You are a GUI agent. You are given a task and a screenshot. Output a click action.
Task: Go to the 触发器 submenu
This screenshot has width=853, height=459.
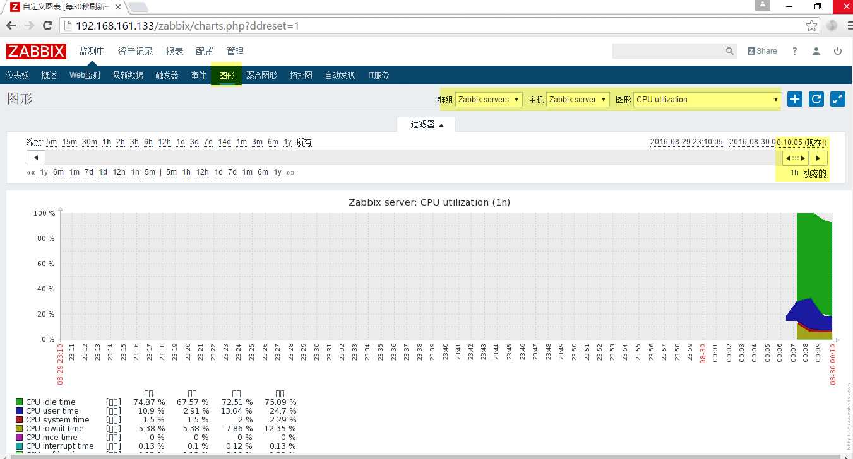pos(167,75)
